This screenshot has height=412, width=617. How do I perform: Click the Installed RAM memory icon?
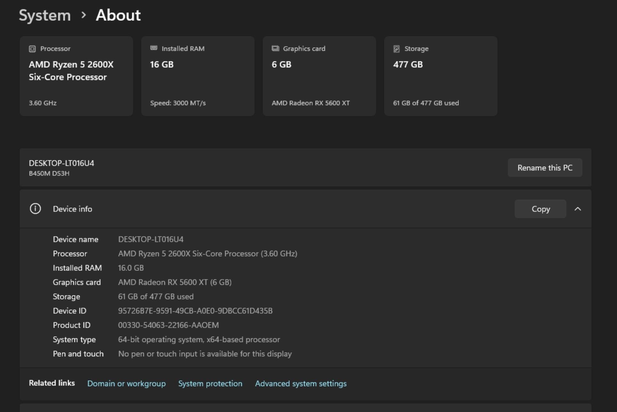154,48
